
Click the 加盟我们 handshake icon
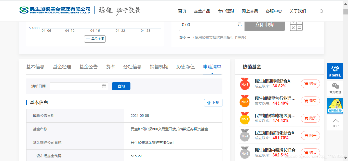point(335,71)
